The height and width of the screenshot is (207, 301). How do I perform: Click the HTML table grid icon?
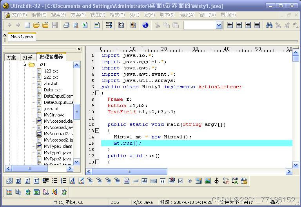coord(9,192)
